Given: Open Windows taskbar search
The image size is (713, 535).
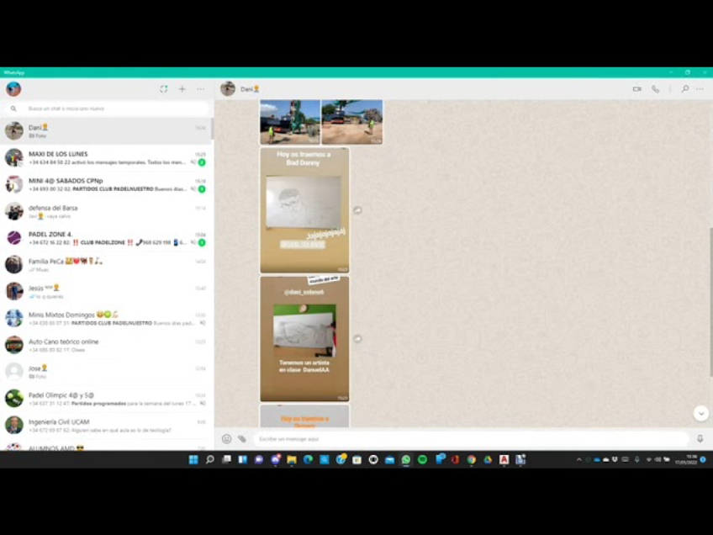Looking at the screenshot, I should [209, 459].
